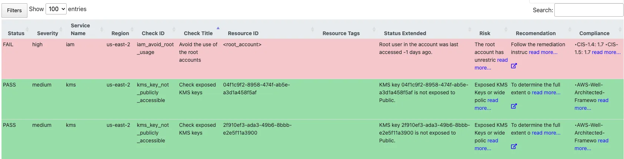Sort table by Check Title column
624x159 pixels.
pos(198,33)
